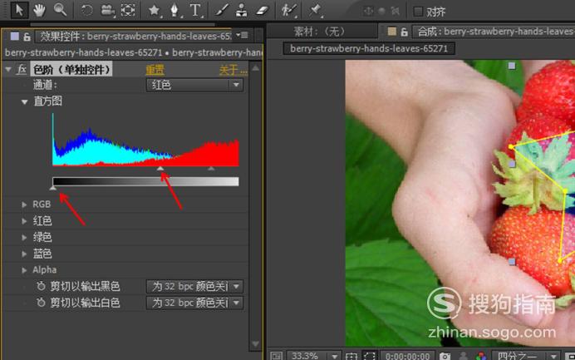Enable the 对齐 snapping checkbox
Viewport: 575px width, 360px height.
pos(418,12)
